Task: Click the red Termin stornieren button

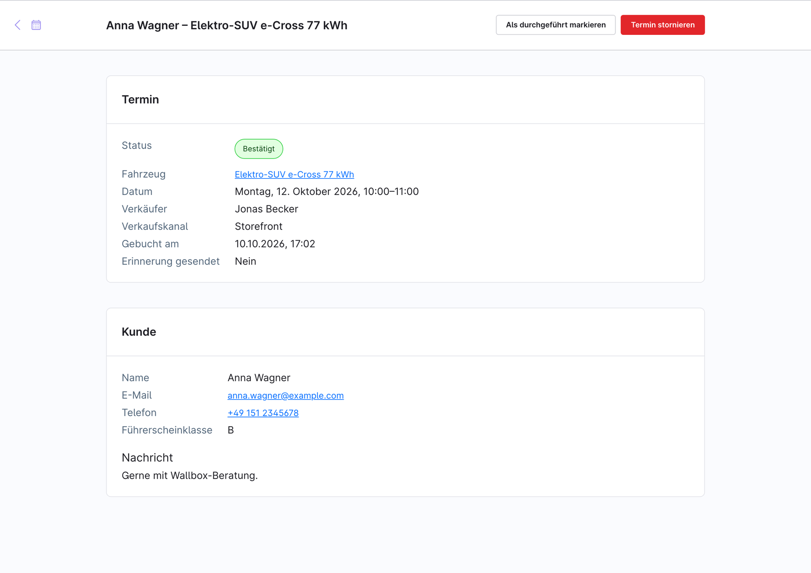Action: point(662,25)
